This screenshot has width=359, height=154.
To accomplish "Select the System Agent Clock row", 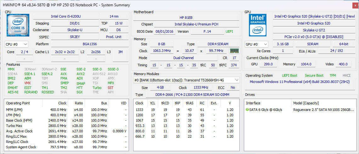I will click(66, 147).
